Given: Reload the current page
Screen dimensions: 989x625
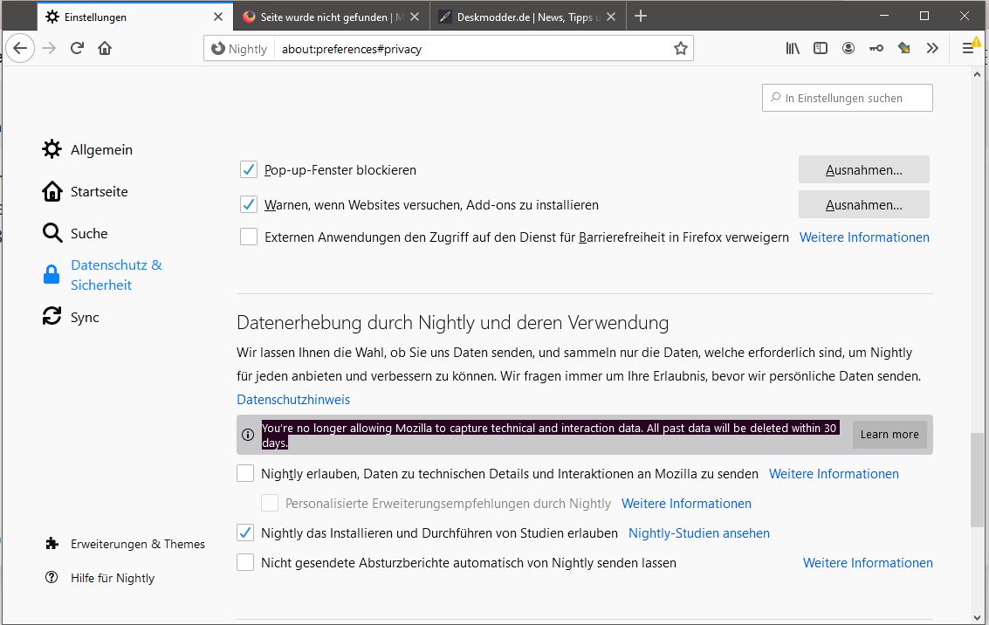Looking at the screenshot, I should 77,48.
